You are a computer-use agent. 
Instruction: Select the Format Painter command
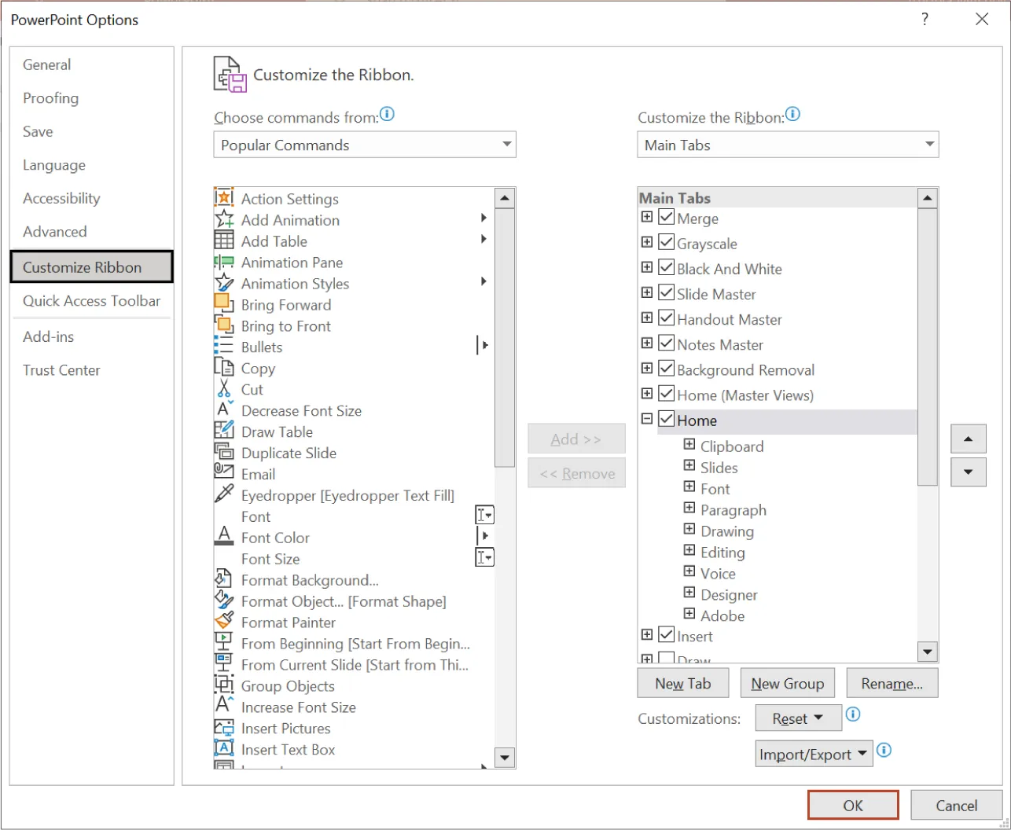[x=288, y=622]
